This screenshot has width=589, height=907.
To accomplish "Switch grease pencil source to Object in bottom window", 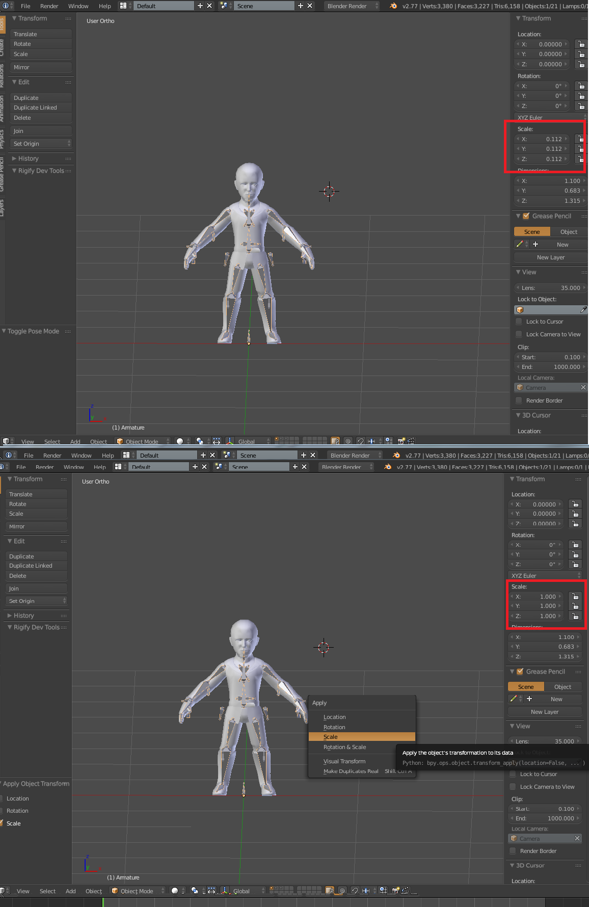I will click(x=563, y=687).
